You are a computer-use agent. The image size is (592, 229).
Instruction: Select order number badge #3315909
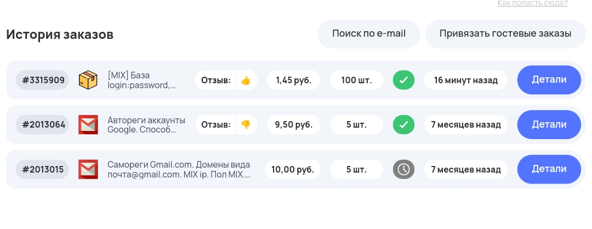(x=43, y=81)
